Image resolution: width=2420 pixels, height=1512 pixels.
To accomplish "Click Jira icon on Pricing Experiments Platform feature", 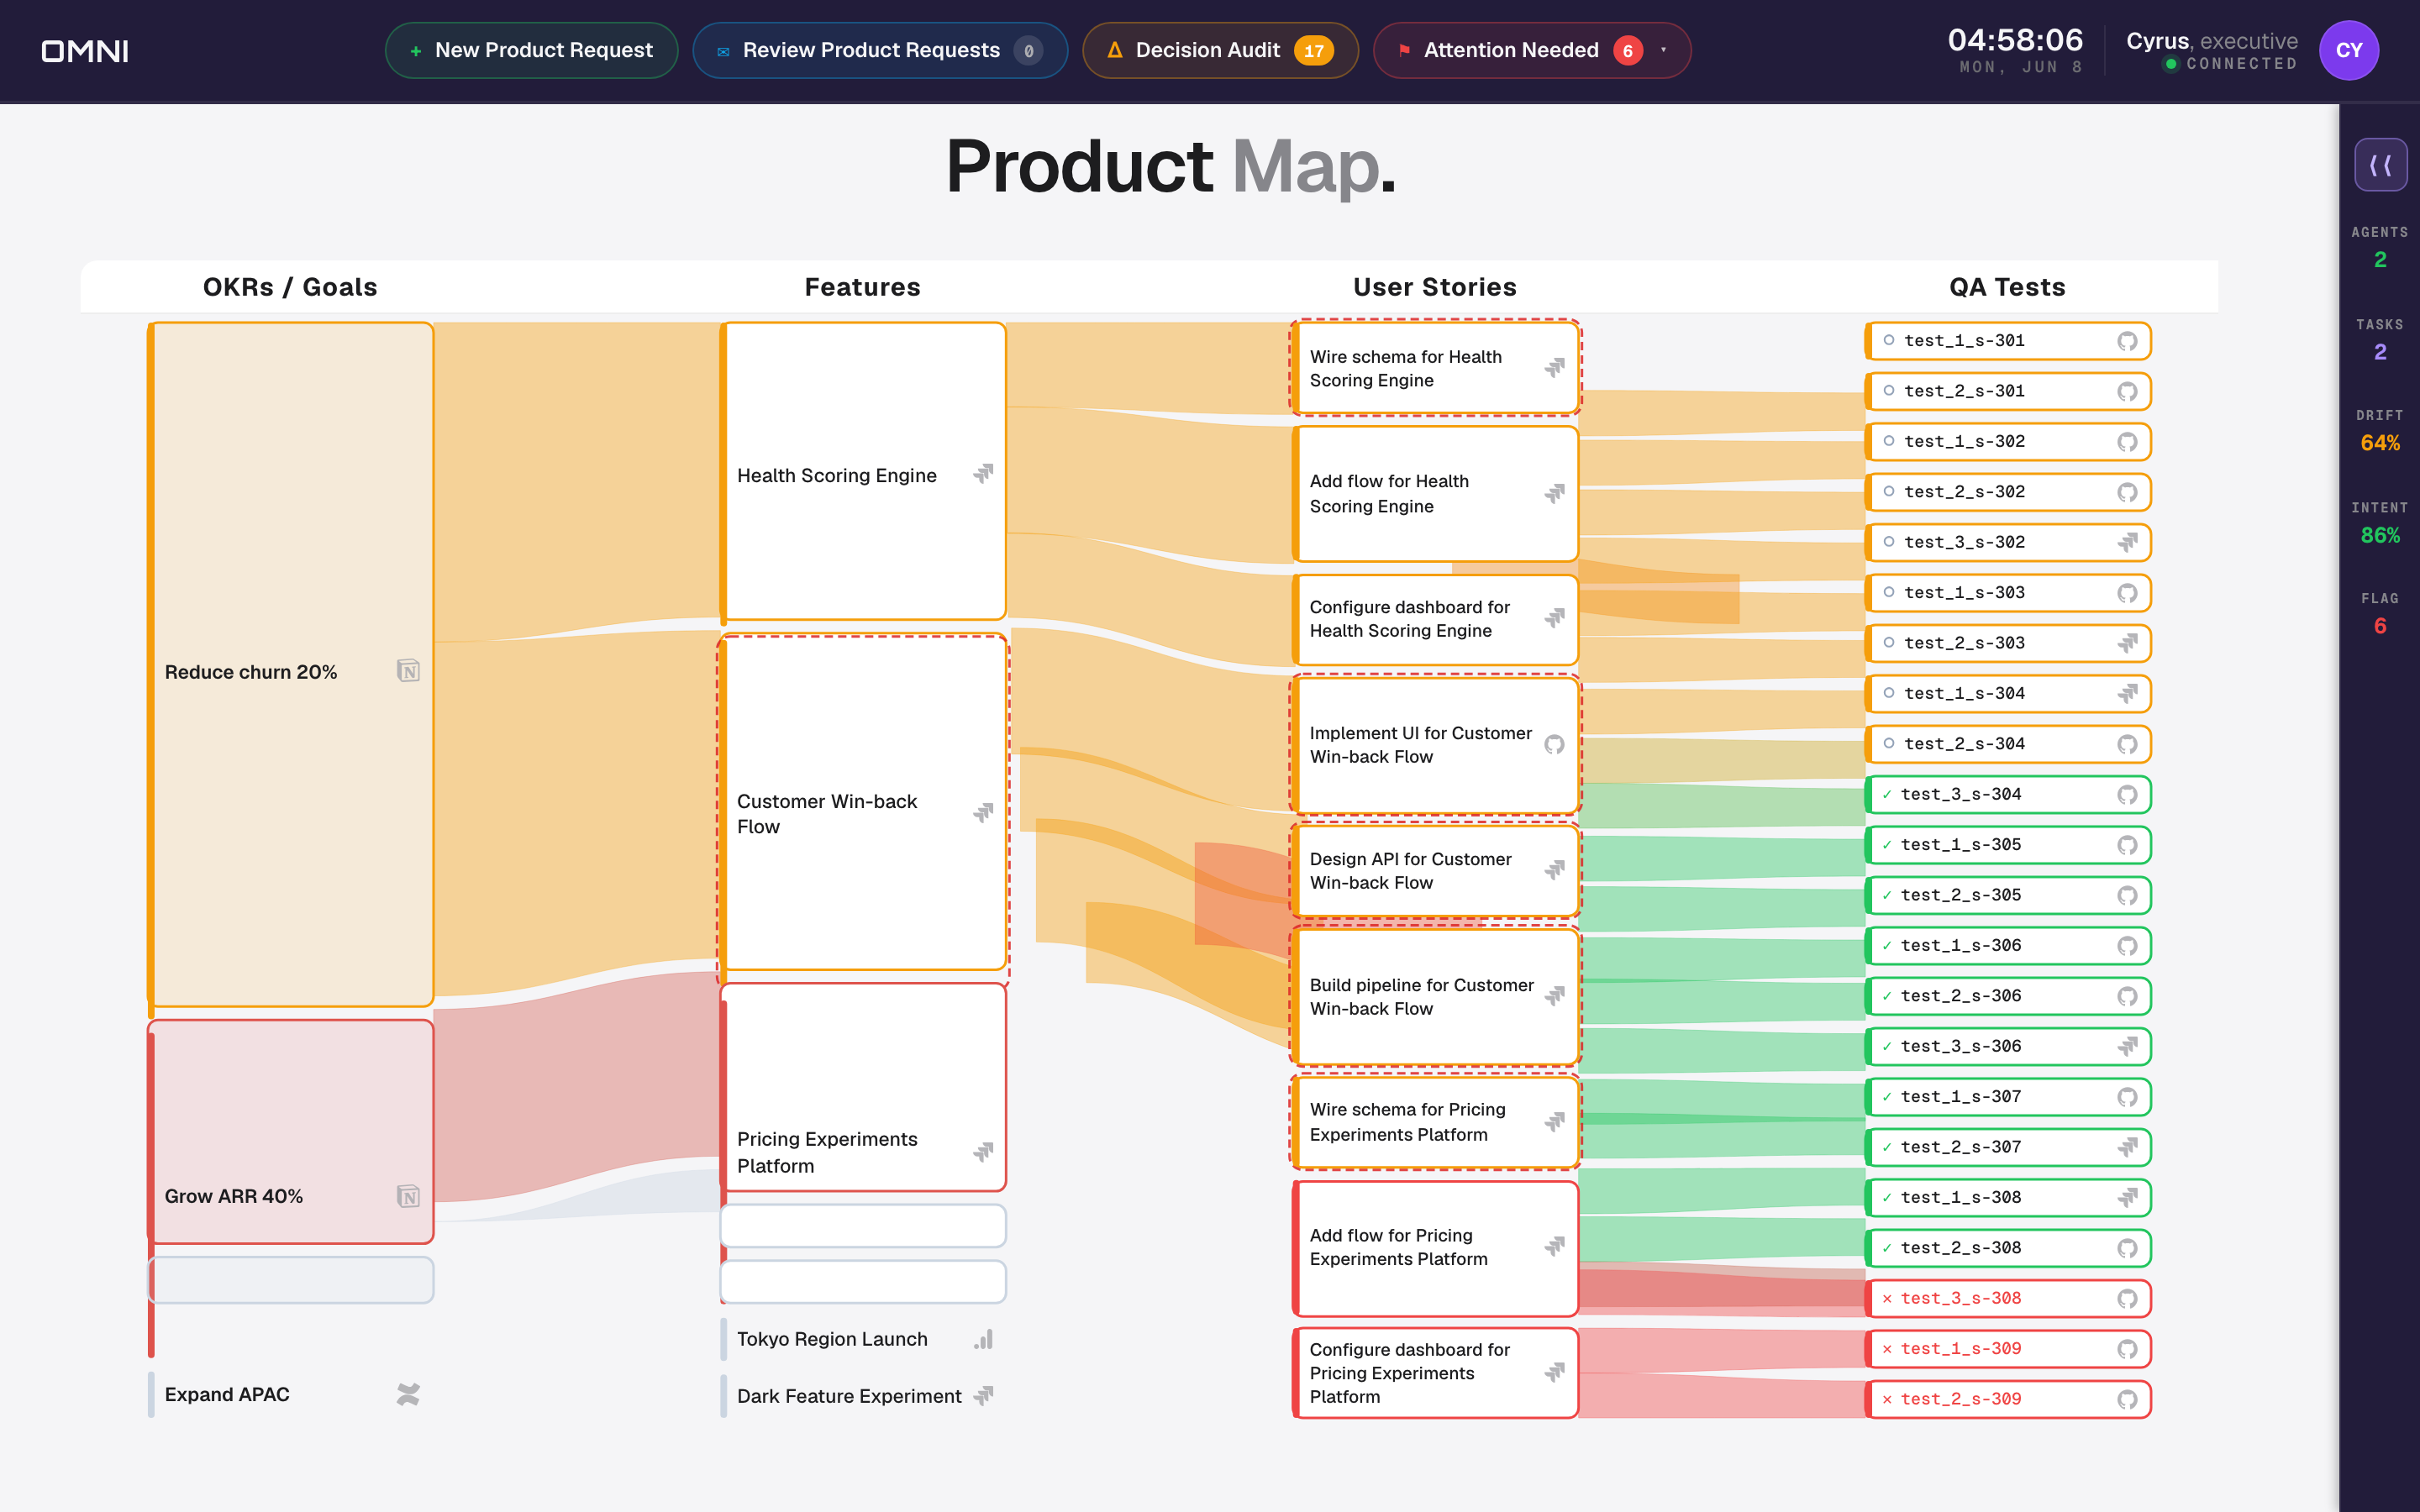I will pos(984,1152).
